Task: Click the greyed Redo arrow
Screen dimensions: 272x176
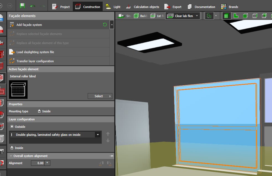Action: (43, 6)
